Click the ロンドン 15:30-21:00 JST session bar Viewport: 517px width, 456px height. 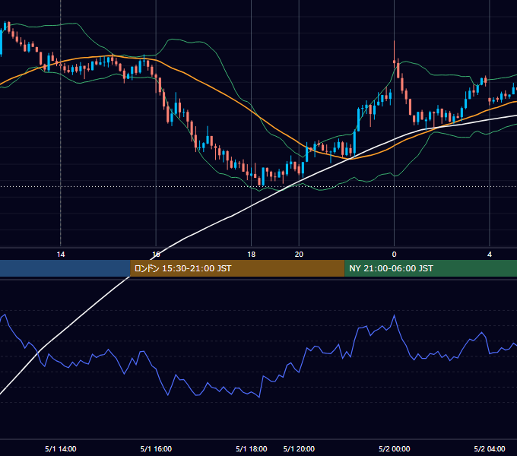pyautogui.click(x=237, y=268)
